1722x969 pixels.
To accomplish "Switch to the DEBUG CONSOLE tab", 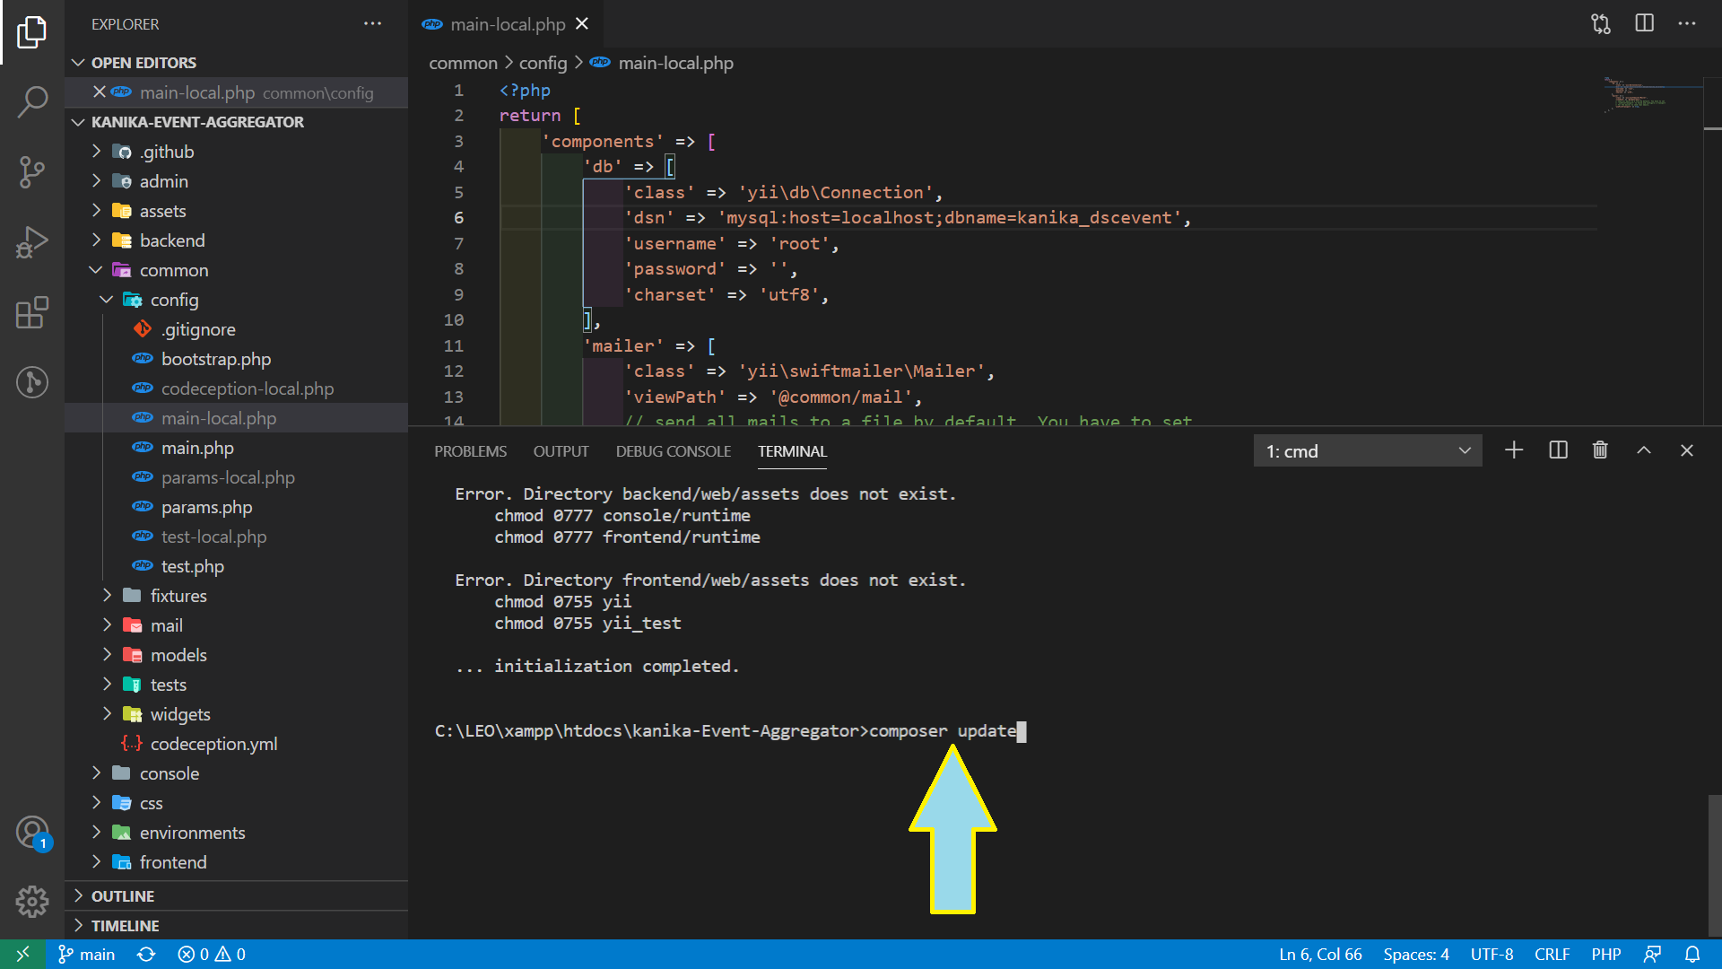I will 674,451.
